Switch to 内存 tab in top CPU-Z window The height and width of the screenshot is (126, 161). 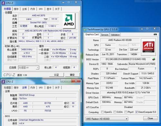33,9
